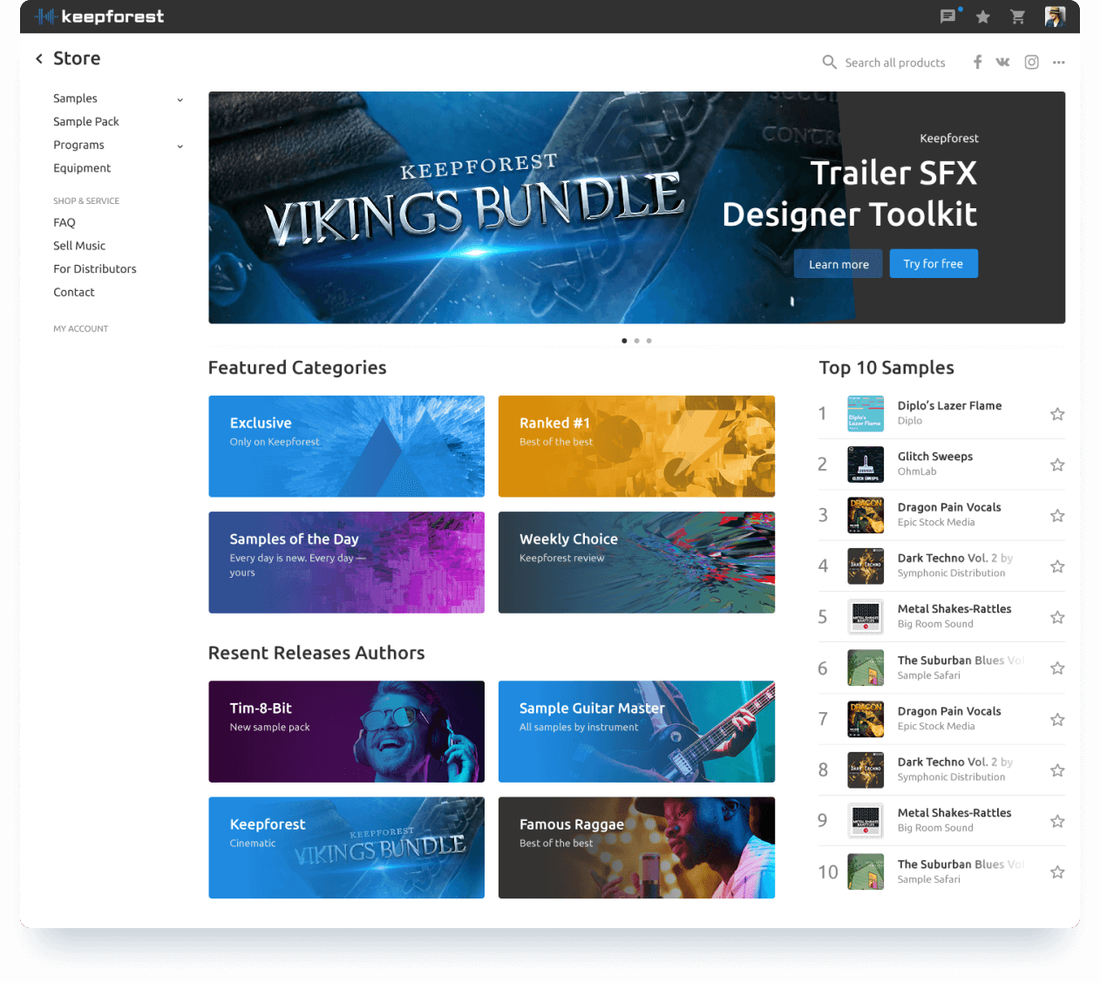Click the Try for free button
This screenshot has width=1100, height=983.
[x=934, y=264]
